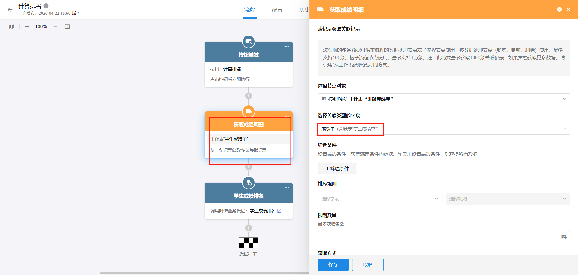578x275 pixels.
Task: Zoom out the workflow canvas
Action: (x=27, y=26)
